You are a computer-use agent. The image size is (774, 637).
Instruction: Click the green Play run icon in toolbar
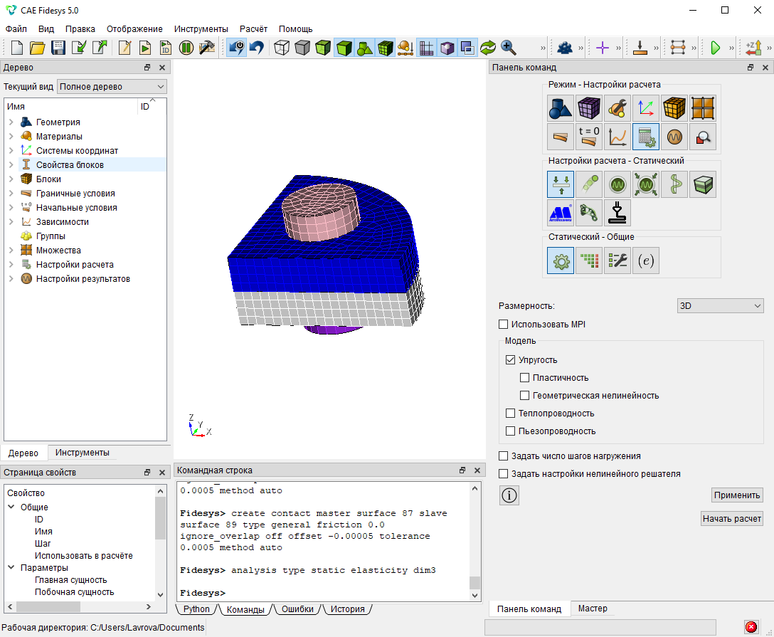[715, 48]
